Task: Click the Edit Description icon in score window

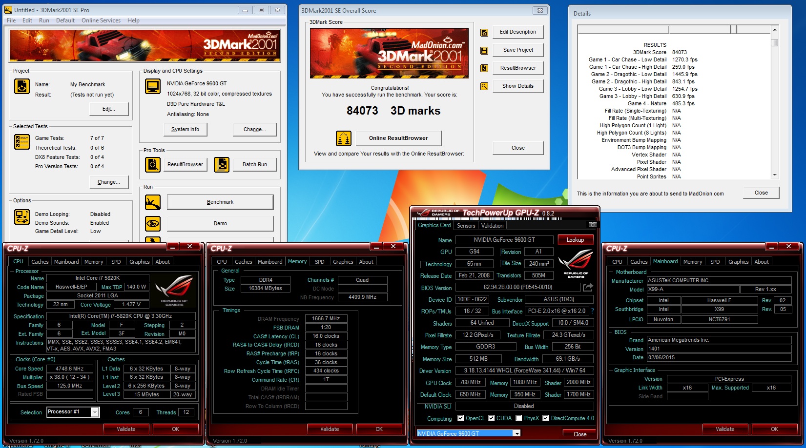Action: pos(484,32)
